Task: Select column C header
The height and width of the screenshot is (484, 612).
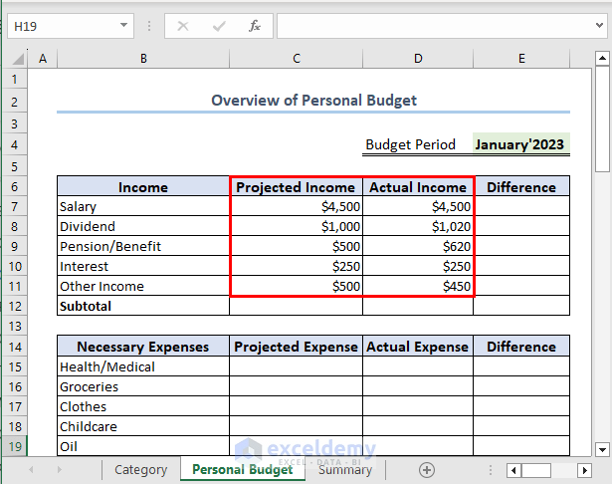Action: click(297, 59)
